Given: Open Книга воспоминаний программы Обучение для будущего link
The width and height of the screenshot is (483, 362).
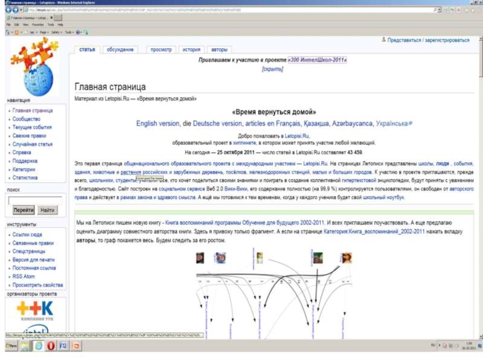Looking at the screenshot, I should tap(245, 223).
